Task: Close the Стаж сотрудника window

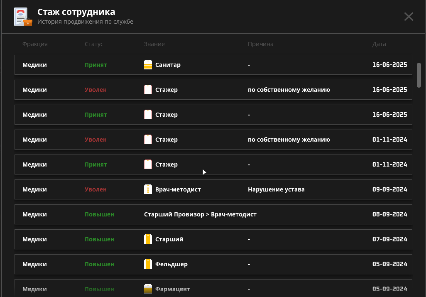Action: tap(409, 17)
